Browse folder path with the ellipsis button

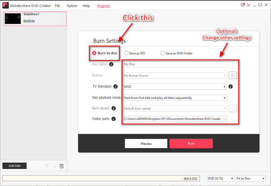(224, 119)
